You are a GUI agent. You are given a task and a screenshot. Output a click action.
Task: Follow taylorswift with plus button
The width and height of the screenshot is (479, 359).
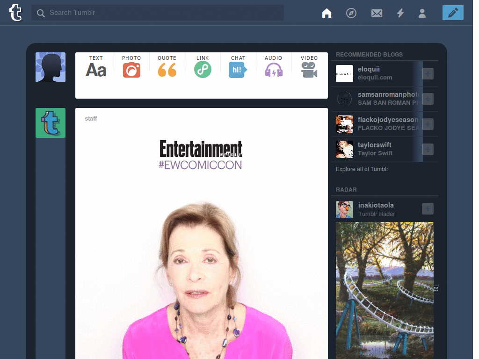(x=428, y=149)
